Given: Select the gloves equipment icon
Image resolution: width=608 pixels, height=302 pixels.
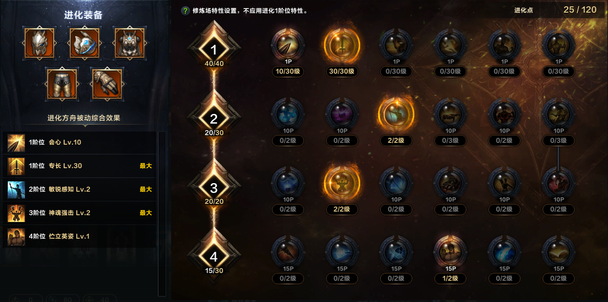Looking at the screenshot, I should pyautogui.click(x=107, y=84).
